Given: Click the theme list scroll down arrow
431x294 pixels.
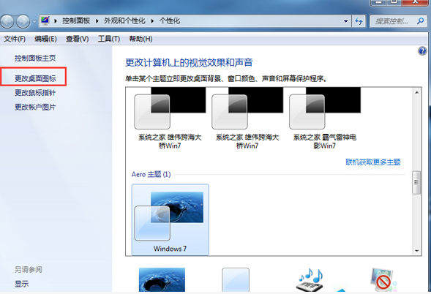Looking at the screenshot, I should [416, 251].
